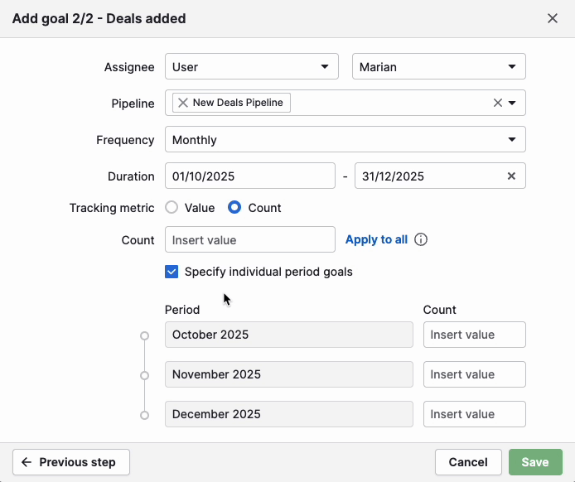Viewport: 575px width, 482px height.
Task: Click the November 2025 count field
Action: pyautogui.click(x=474, y=374)
